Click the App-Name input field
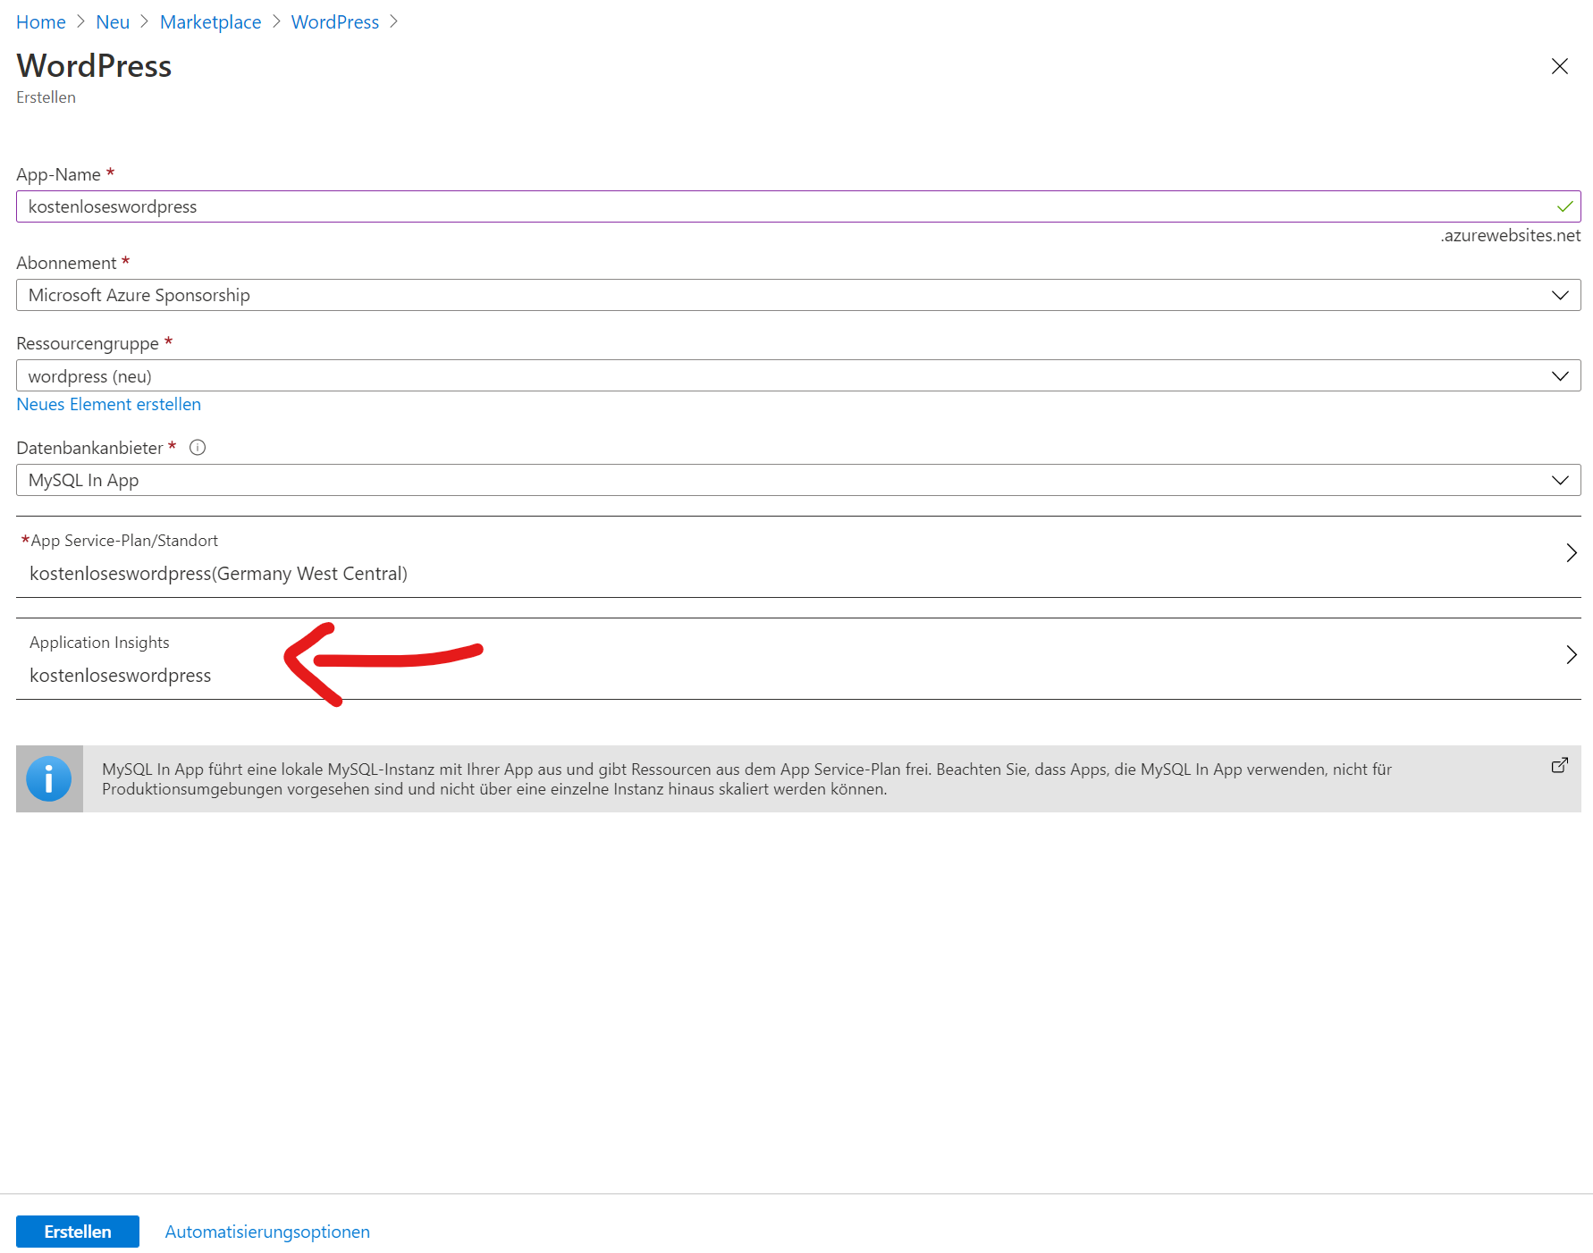This screenshot has height=1253, width=1593. pyautogui.click(x=798, y=206)
